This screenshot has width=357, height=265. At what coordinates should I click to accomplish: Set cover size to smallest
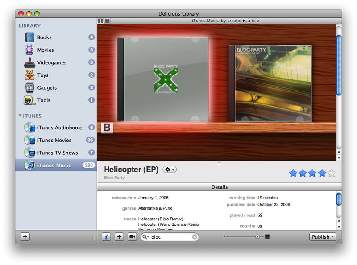tap(224, 237)
